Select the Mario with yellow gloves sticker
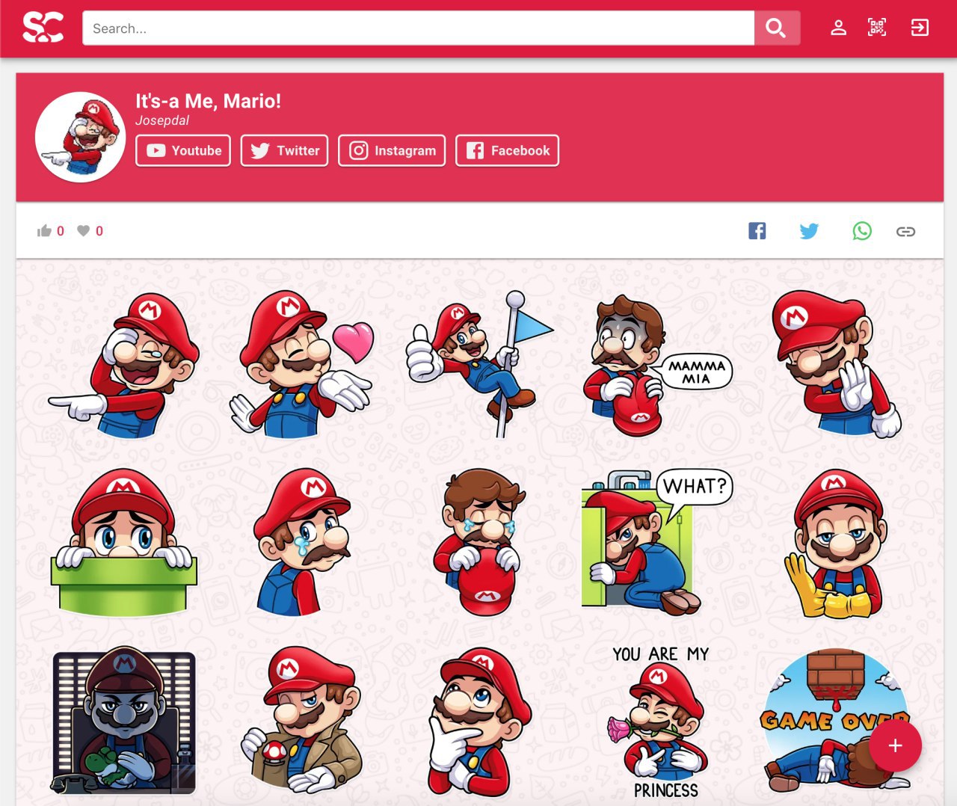957x806 pixels. pos(837,544)
